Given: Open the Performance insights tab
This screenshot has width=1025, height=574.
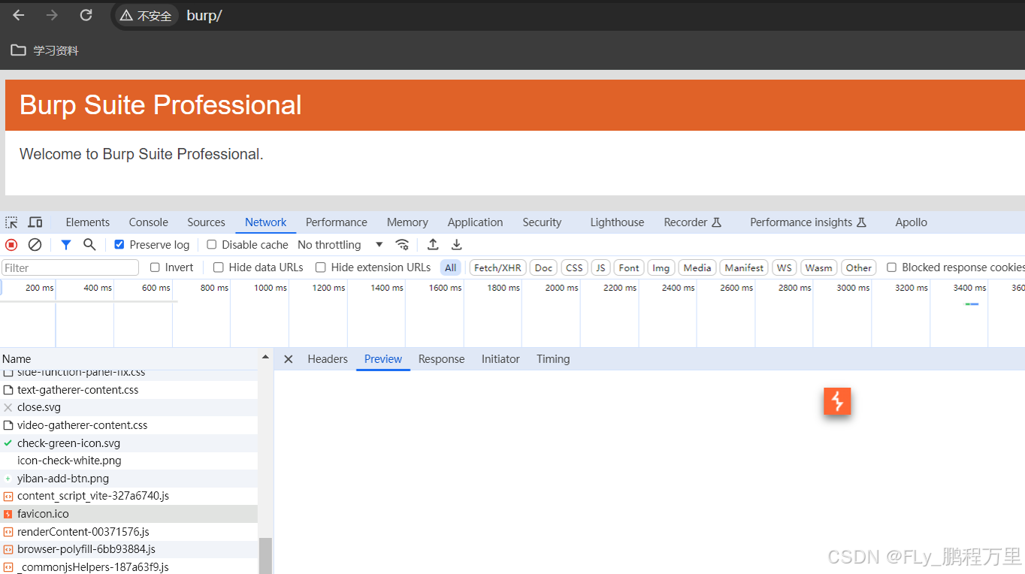Looking at the screenshot, I should (x=808, y=222).
